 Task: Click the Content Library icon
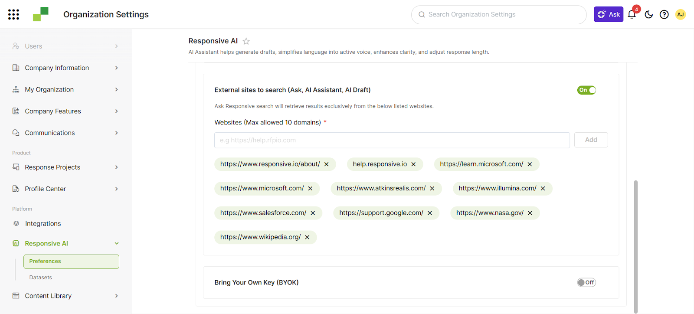(x=16, y=296)
